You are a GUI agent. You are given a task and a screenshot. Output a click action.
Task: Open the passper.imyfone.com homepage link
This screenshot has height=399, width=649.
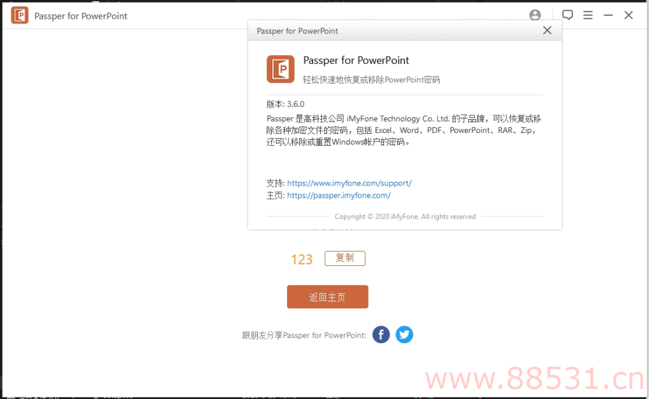338,195
